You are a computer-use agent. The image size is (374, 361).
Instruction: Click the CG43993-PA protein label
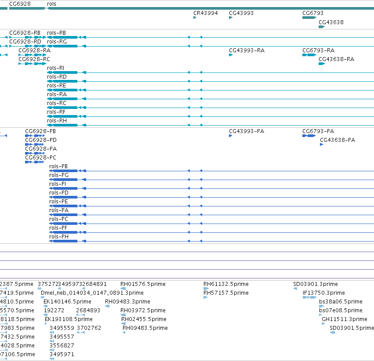click(247, 132)
